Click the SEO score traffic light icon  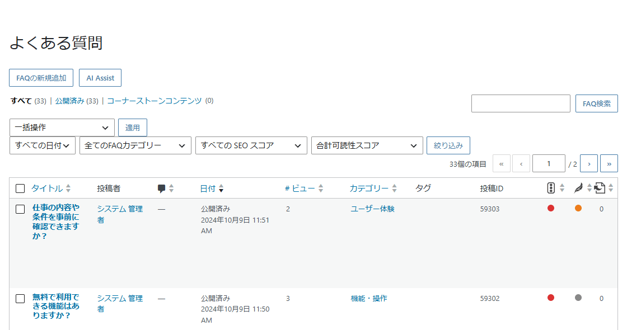(551, 188)
